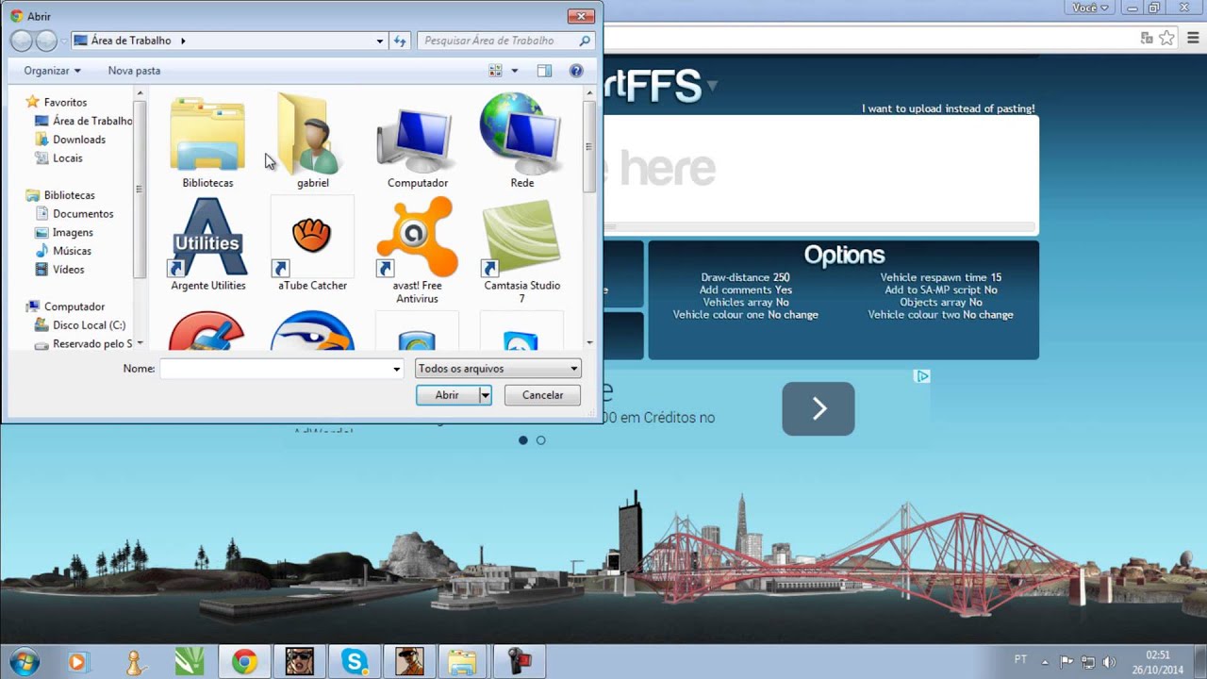Open the Nome filename dropdown arrow

pyautogui.click(x=397, y=369)
